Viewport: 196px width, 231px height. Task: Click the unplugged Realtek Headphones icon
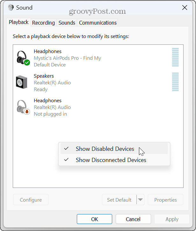[x=22, y=107]
